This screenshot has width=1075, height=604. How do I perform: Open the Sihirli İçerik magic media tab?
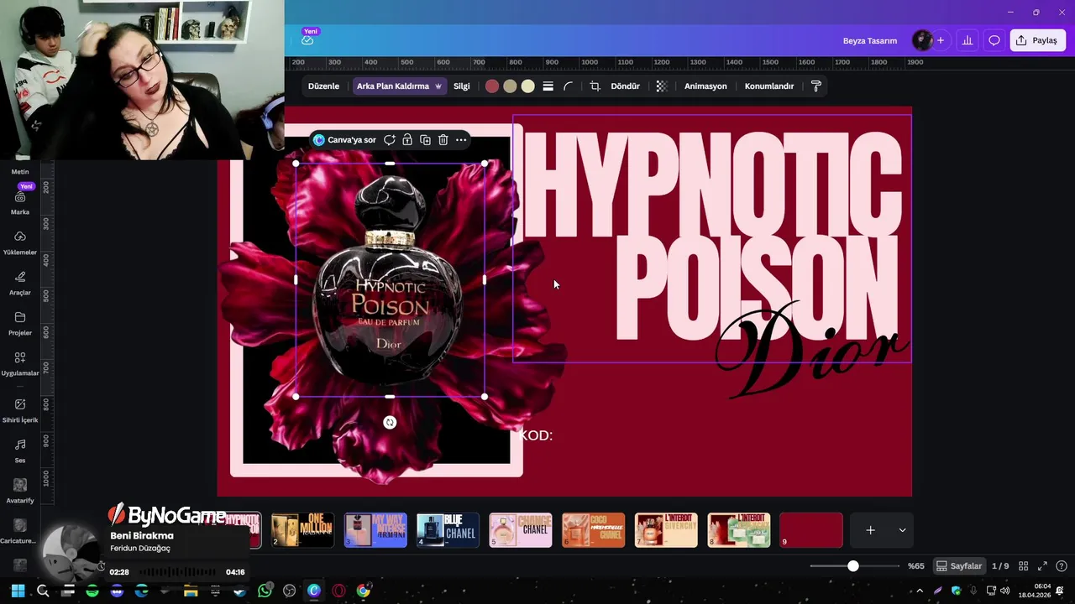click(x=20, y=411)
